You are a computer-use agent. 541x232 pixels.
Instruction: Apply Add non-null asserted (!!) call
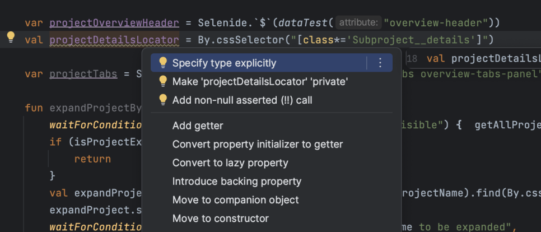point(242,100)
